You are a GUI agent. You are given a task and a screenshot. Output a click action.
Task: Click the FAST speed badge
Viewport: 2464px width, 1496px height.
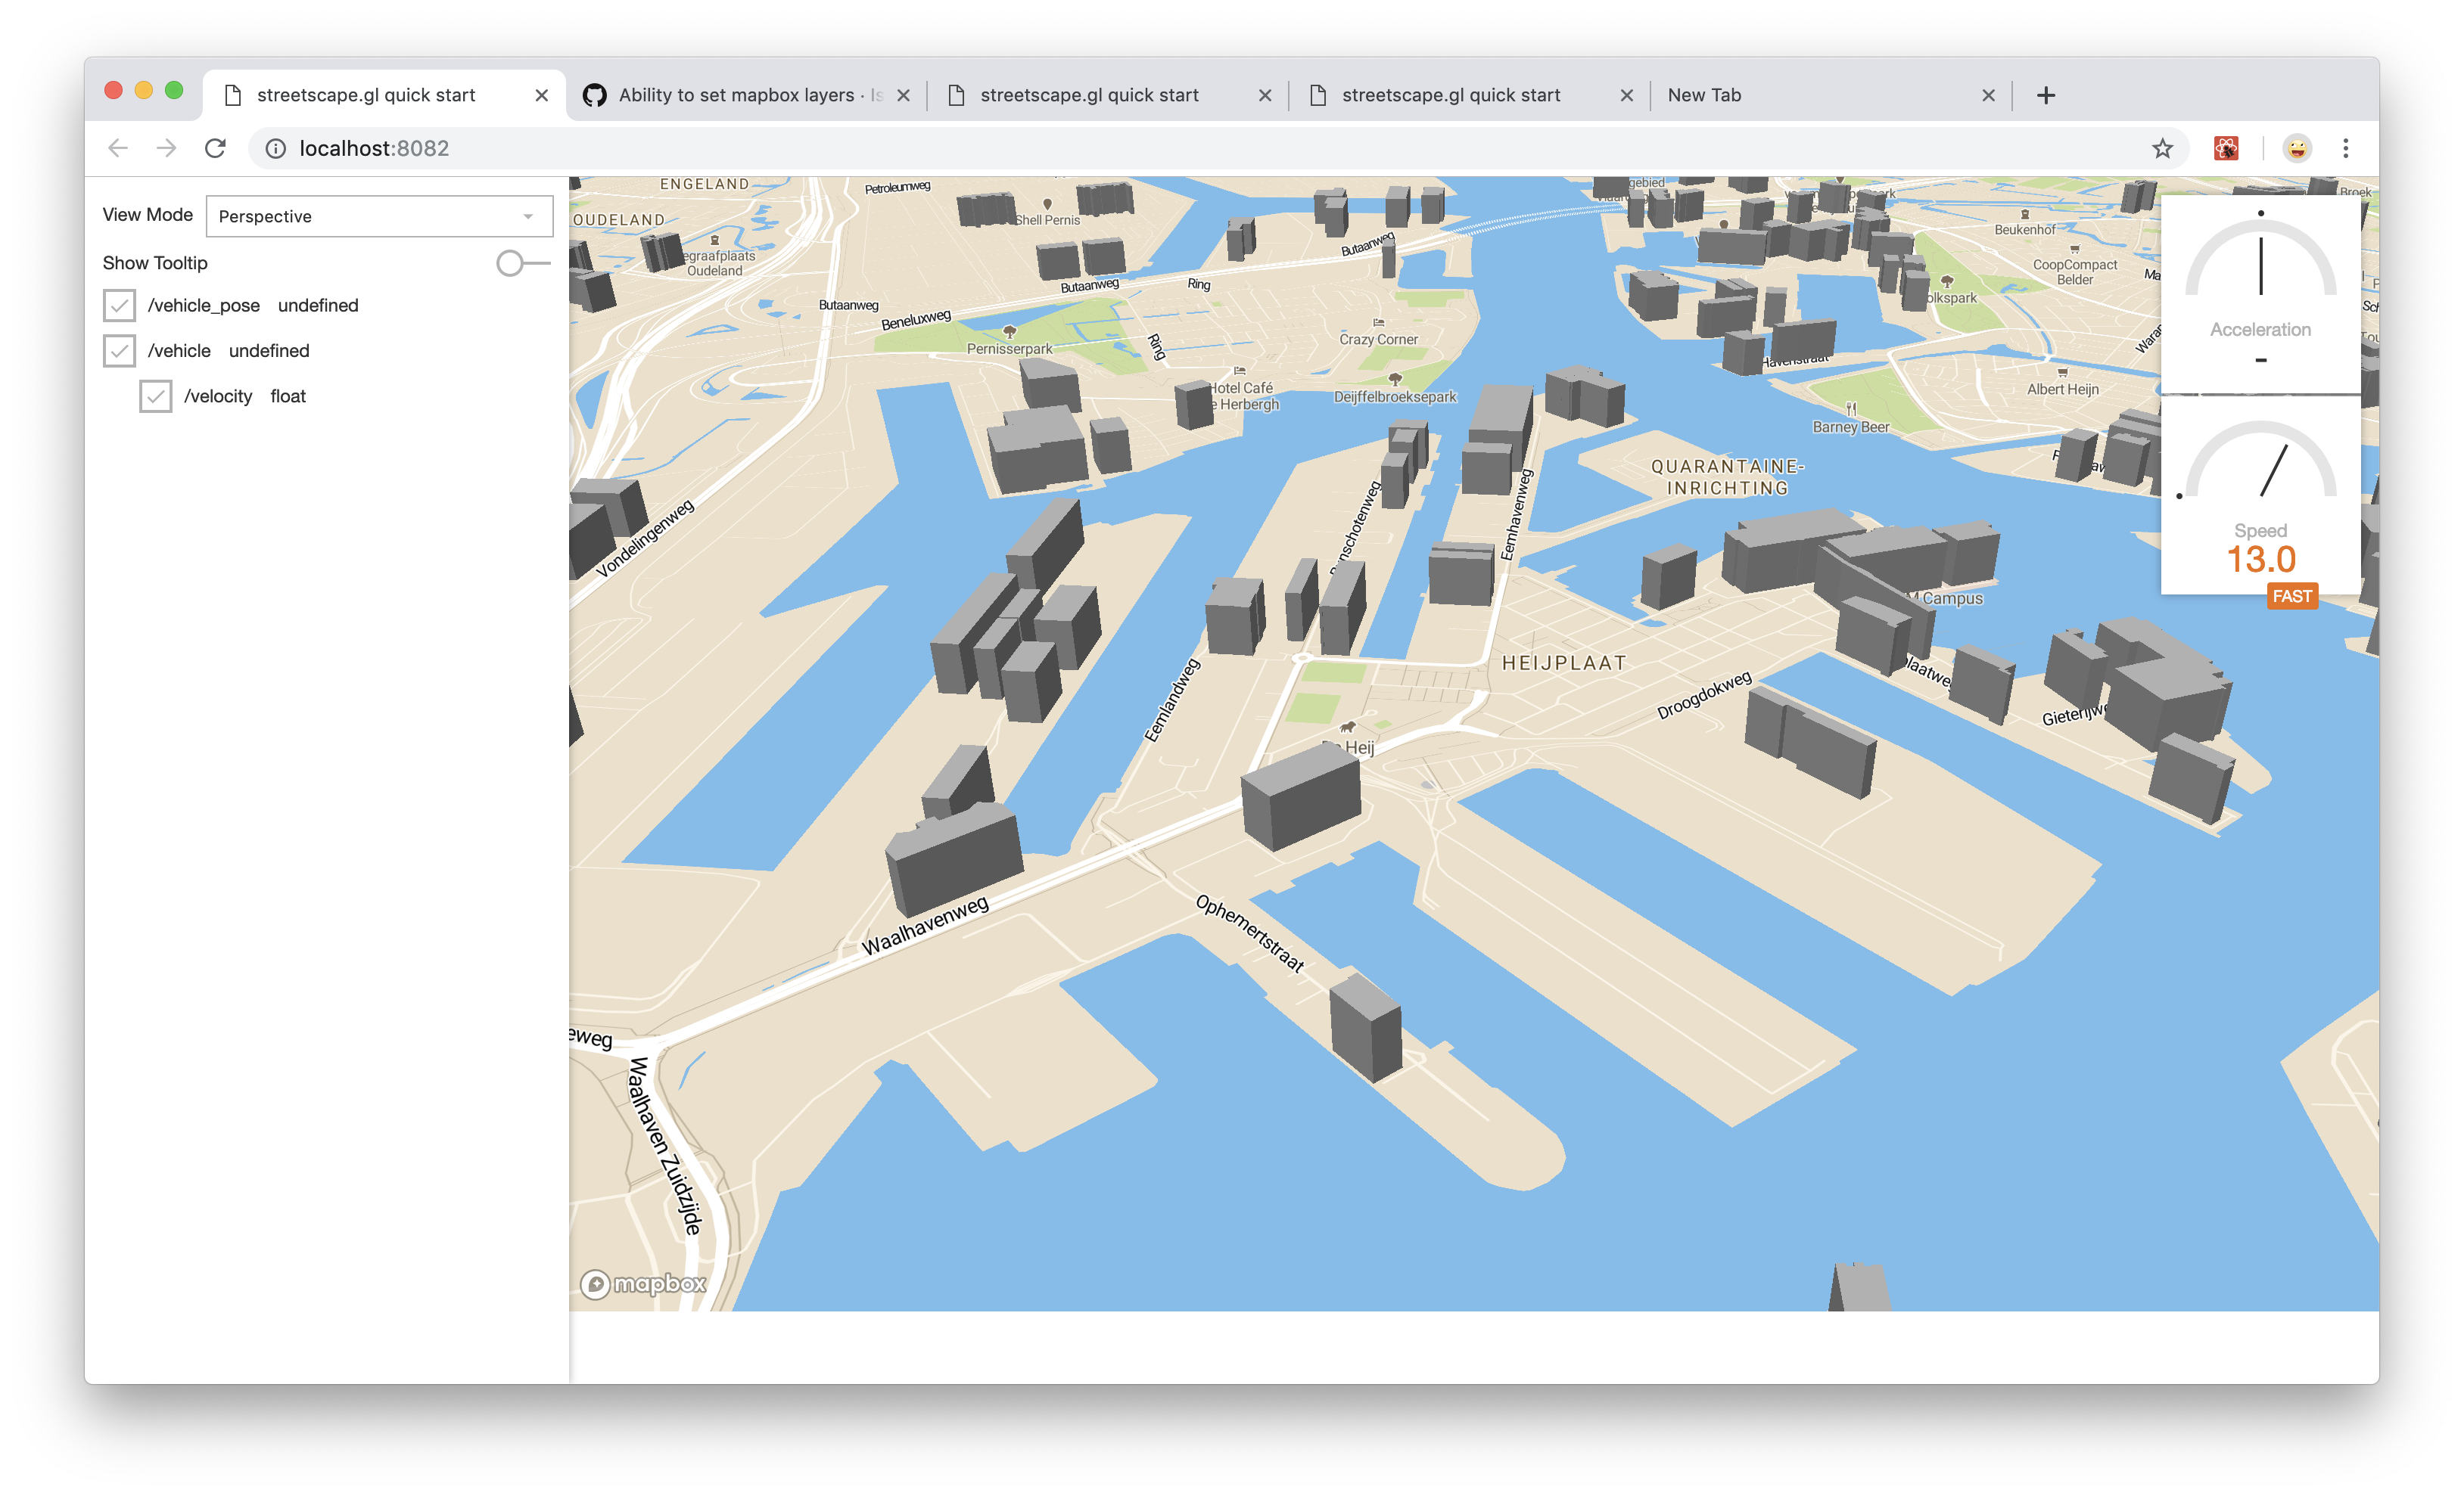click(2292, 596)
